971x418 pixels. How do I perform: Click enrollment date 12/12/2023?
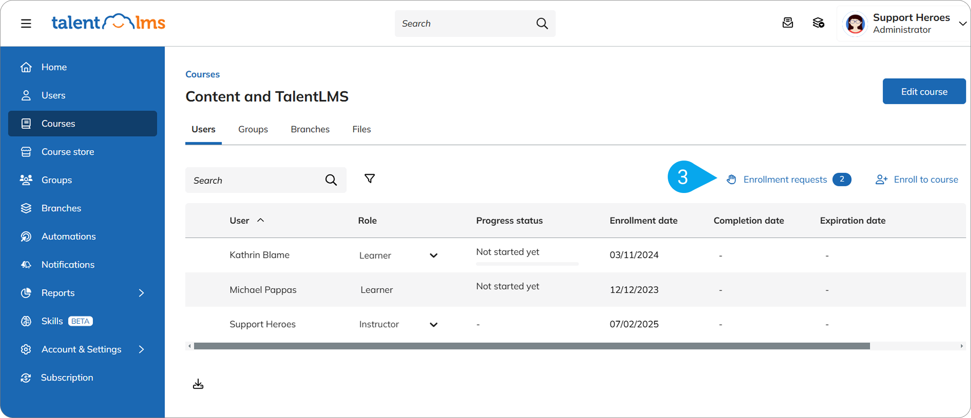coord(634,290)
